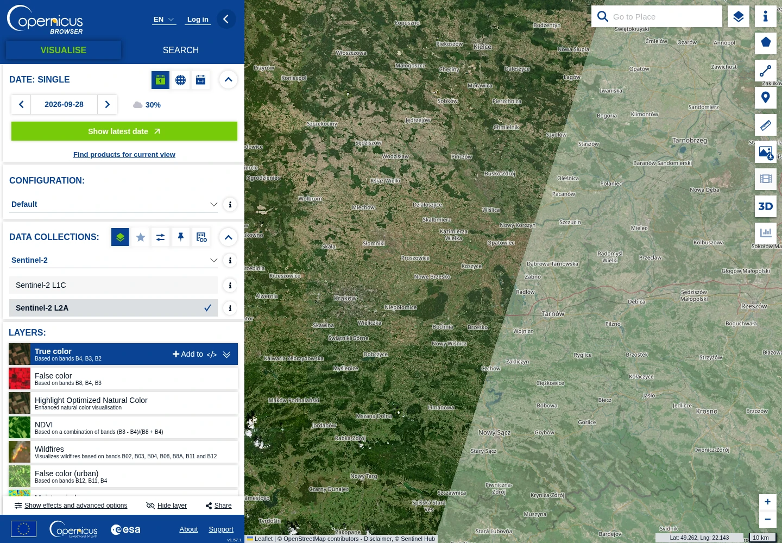The height and width of the screenshot is (543, 782).
Task: Zoom in the map with plus button
Action: [767, 502]
